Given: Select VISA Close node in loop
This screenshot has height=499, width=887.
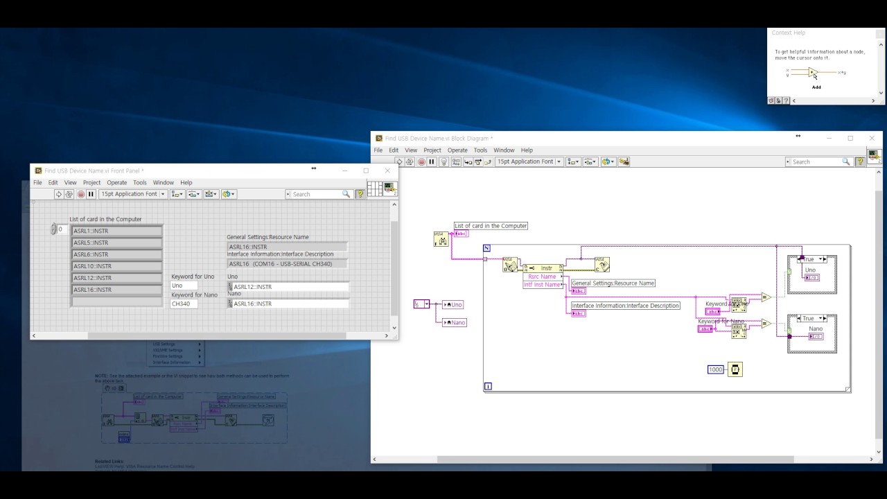Looking at the screenshot, I should pos(602,265).
